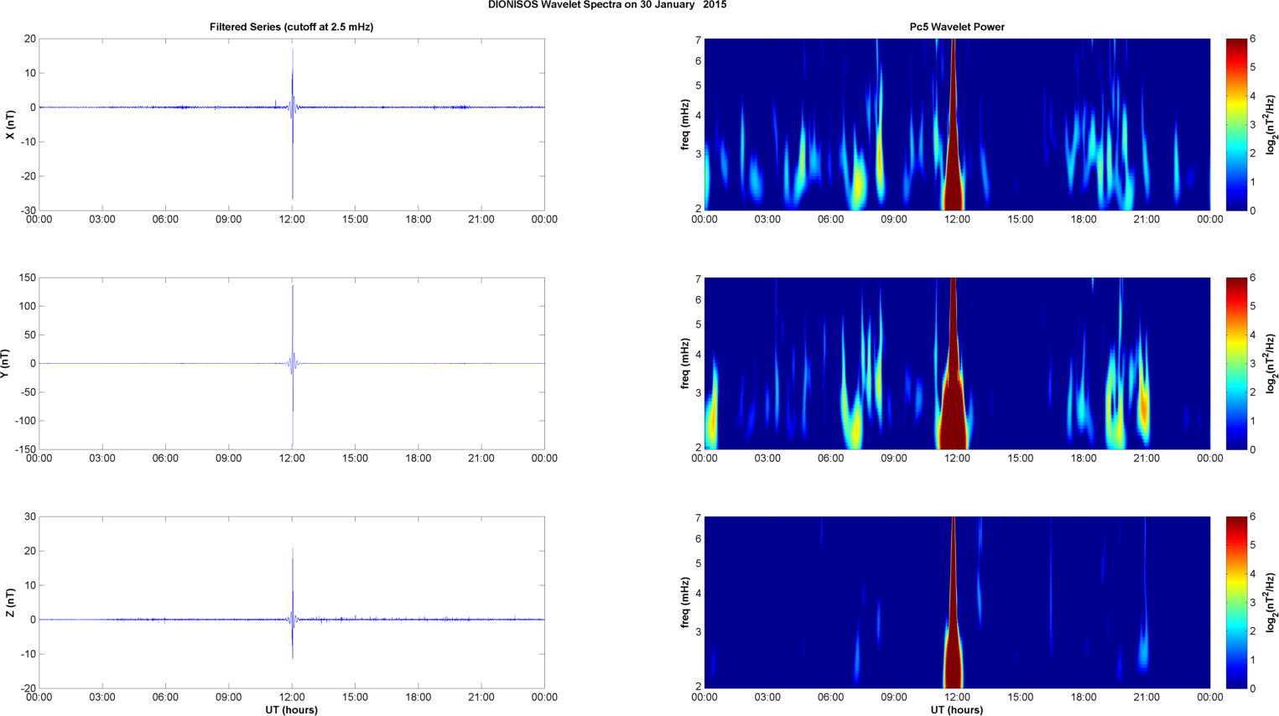The height and width of the screenshot is (716, 1279).
Task: Click the colorbar beside the top wavelet spectrogram
Action: coord(1235,124)
